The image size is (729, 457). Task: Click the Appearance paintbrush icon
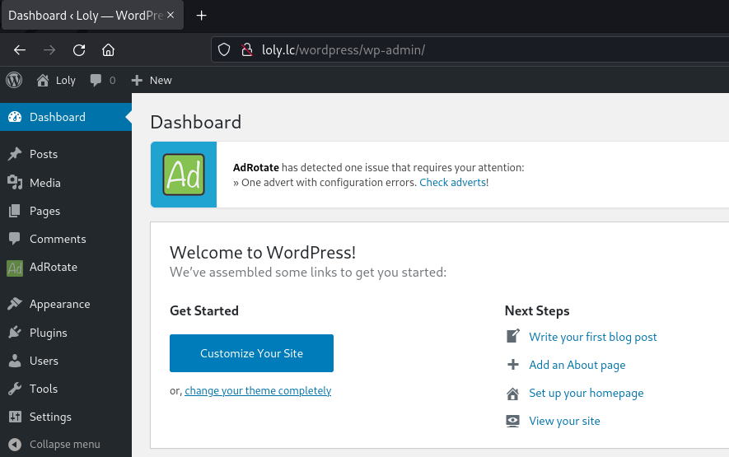(x=15, y=304)
